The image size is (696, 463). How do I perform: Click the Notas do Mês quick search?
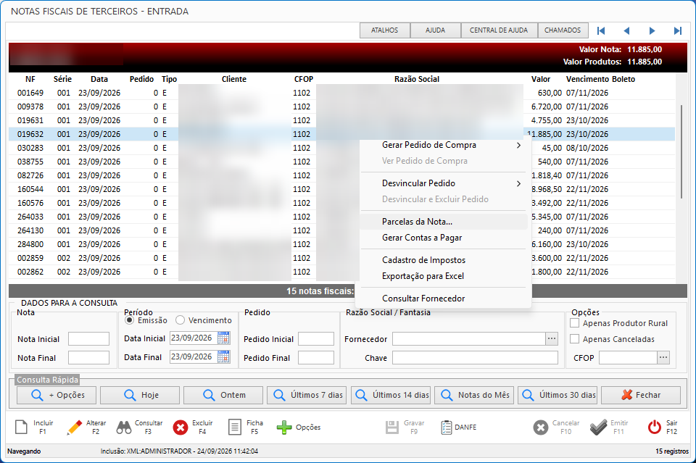pos(474,395)
